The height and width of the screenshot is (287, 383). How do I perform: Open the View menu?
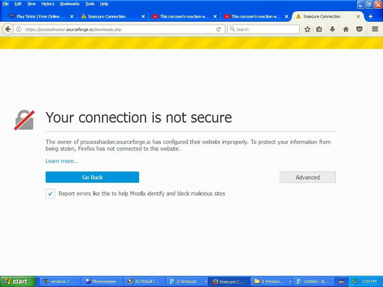coord(31,4)
